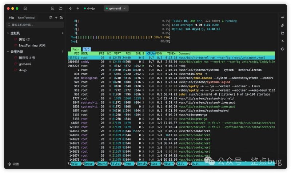The image size is (291, 173).
Task: Open host dv-jp in sidebar
Action: click(x=23, y=70)
